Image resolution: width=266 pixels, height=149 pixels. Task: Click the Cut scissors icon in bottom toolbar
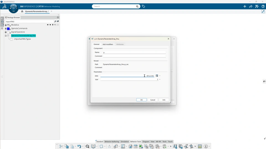(x=61, y=146)
